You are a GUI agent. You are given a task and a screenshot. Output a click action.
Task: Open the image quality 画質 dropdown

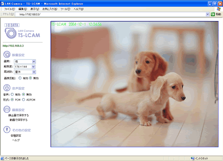(25, 61)
